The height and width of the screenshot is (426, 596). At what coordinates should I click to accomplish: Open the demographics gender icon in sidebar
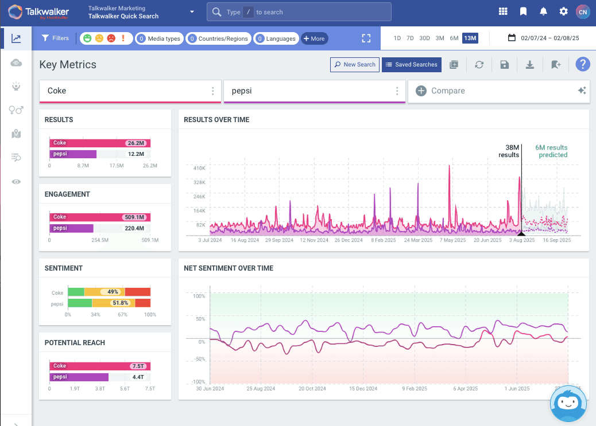[x=16, y=110]
